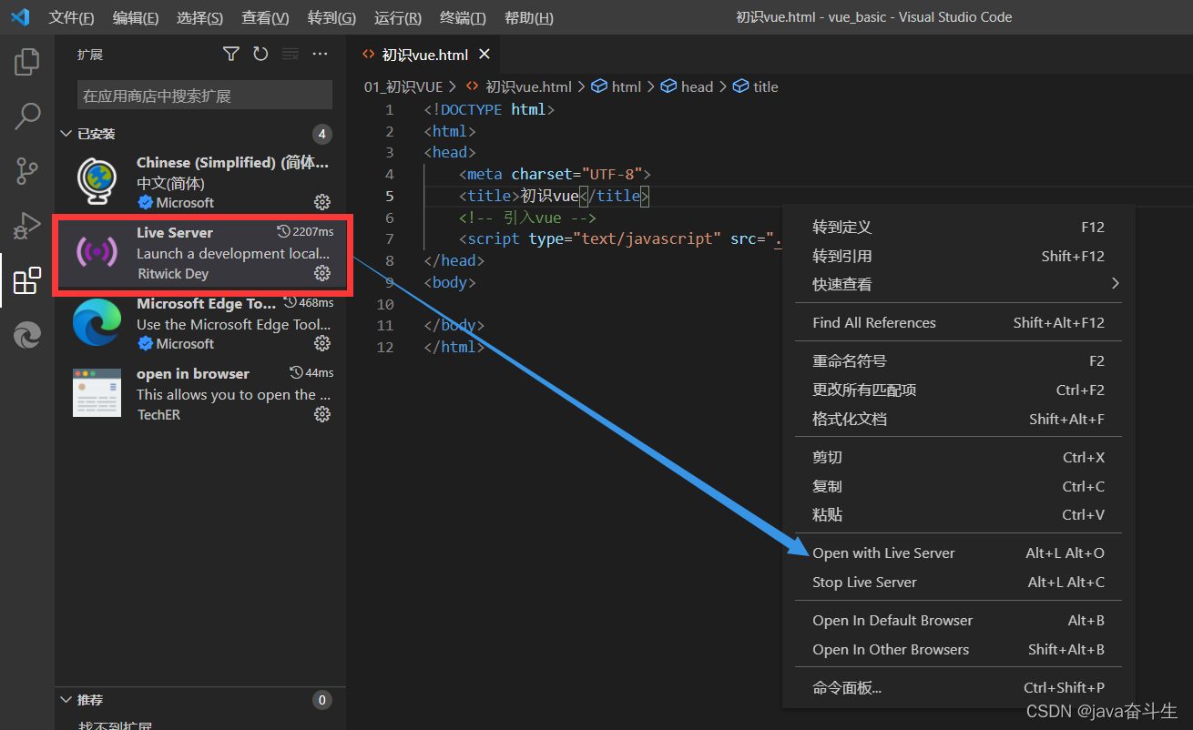1193x730 pixels.
Task: Choose 更改所有匹配项 in context menu
Action: [958, 390]
